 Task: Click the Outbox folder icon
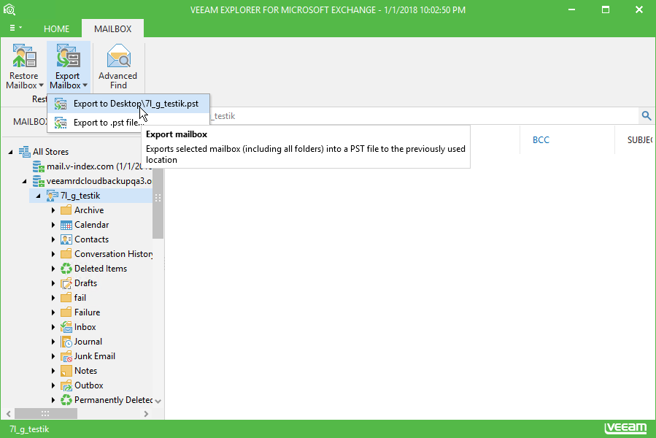[66, 385]
